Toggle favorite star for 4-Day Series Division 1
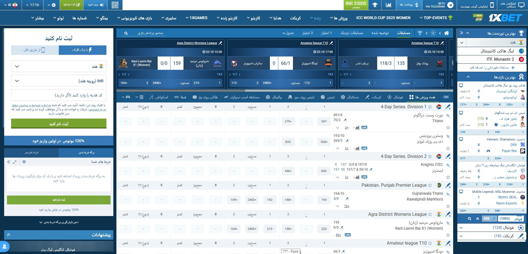This screenshot has width=528, height=254. 430,107
